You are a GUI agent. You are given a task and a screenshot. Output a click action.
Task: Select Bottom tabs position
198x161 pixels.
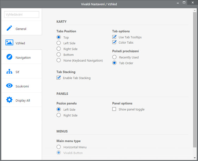pyautogui.click(x=59, y=55)
